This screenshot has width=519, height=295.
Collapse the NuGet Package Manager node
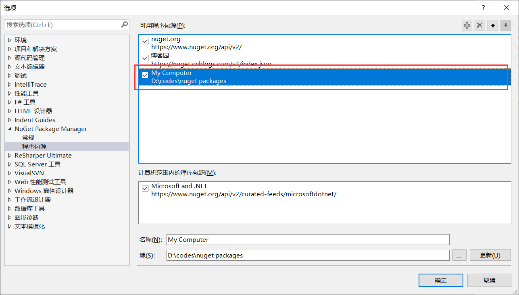pyautogui.click(x=10, y=129)
